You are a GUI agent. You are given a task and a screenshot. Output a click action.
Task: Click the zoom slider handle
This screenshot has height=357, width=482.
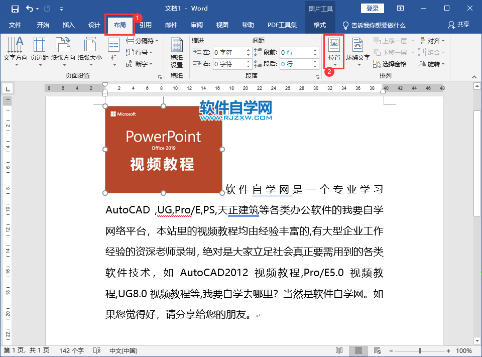click(x=420, y=351)
